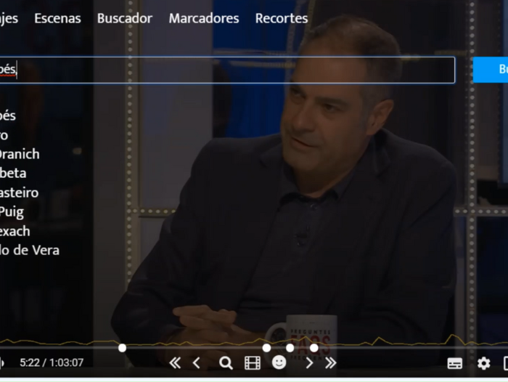
Task: Choose the 'Oranich' suggestion
Action: tap(19, 154)
